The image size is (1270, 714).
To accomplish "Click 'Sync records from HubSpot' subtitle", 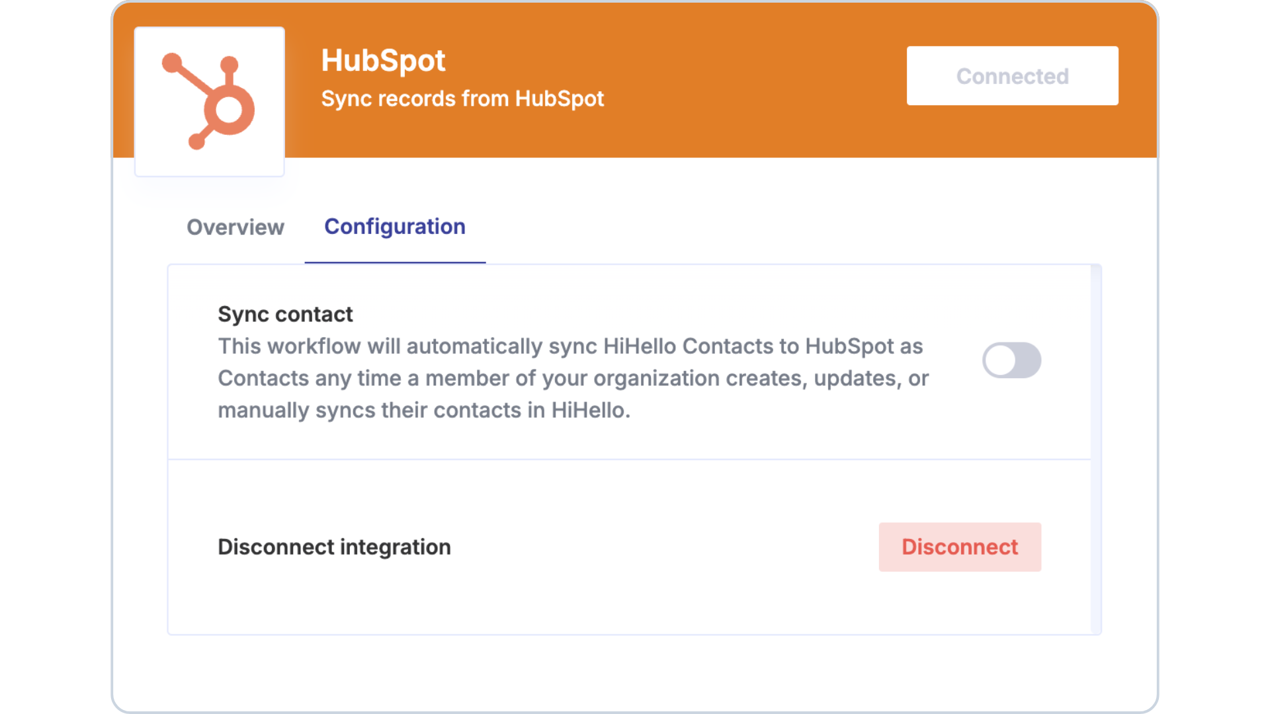I will (462, 99).
